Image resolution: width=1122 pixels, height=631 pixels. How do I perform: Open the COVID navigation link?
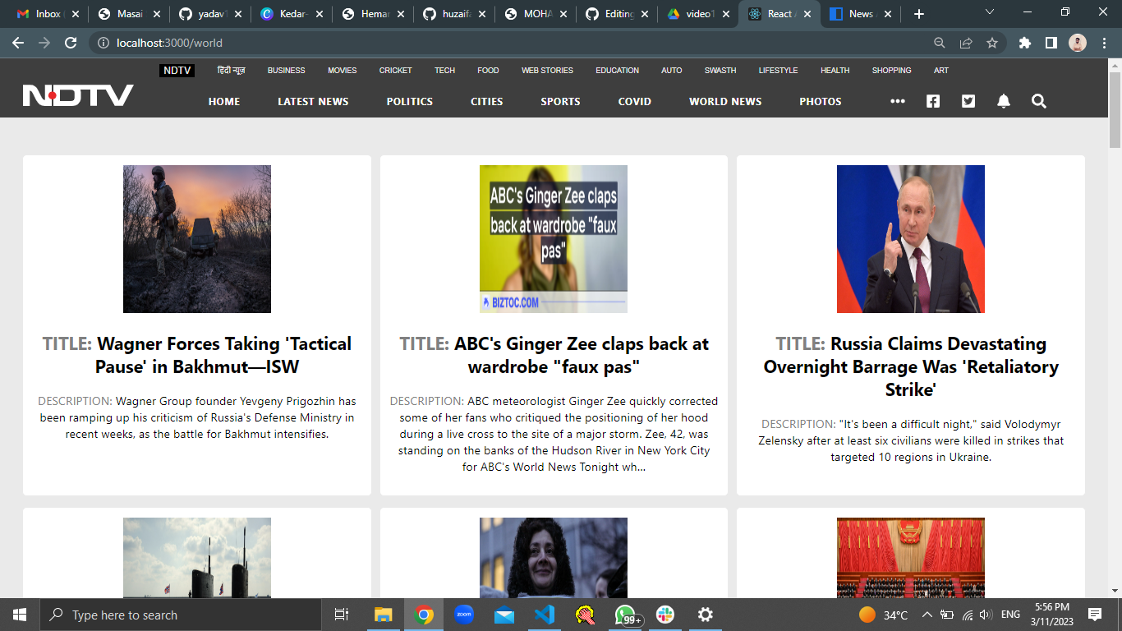pyautogui.click(x=635, y=101)
